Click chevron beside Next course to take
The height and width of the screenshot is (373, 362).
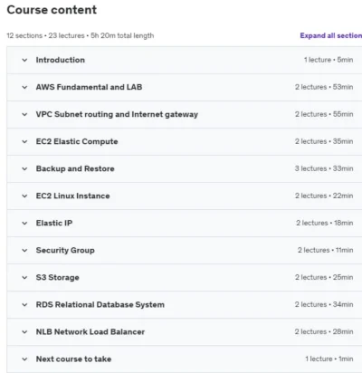pyautogui.click(x=24, y=359)
